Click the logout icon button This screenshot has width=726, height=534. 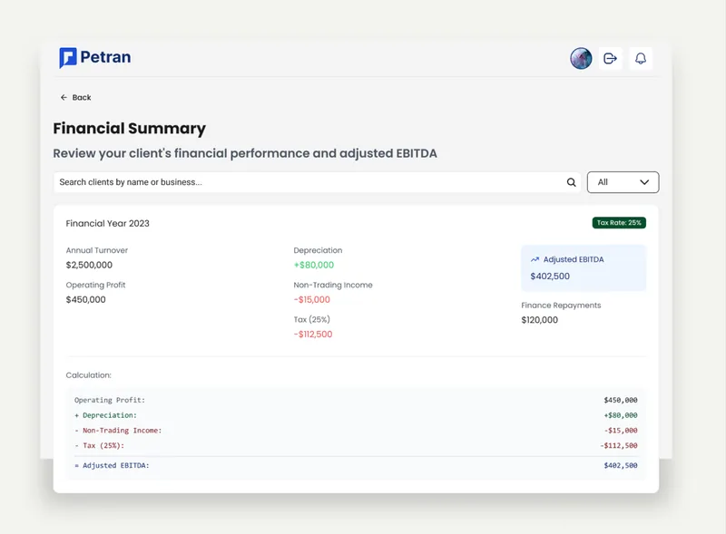click(610, 58)
